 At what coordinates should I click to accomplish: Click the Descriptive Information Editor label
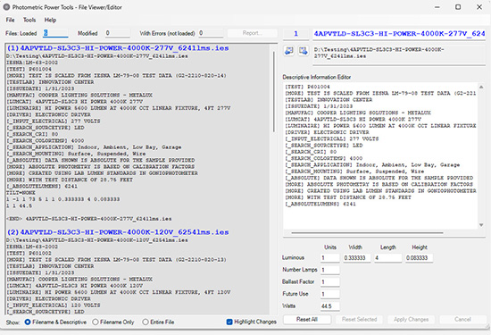pyautogui.click(x=317, y=77)
